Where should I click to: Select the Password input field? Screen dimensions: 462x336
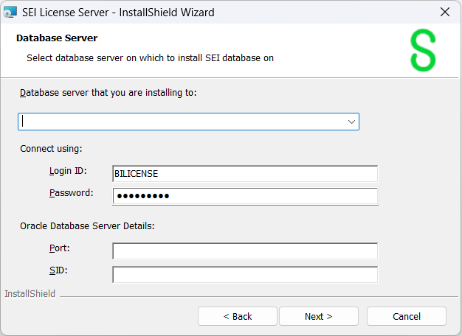coord(244,196)
